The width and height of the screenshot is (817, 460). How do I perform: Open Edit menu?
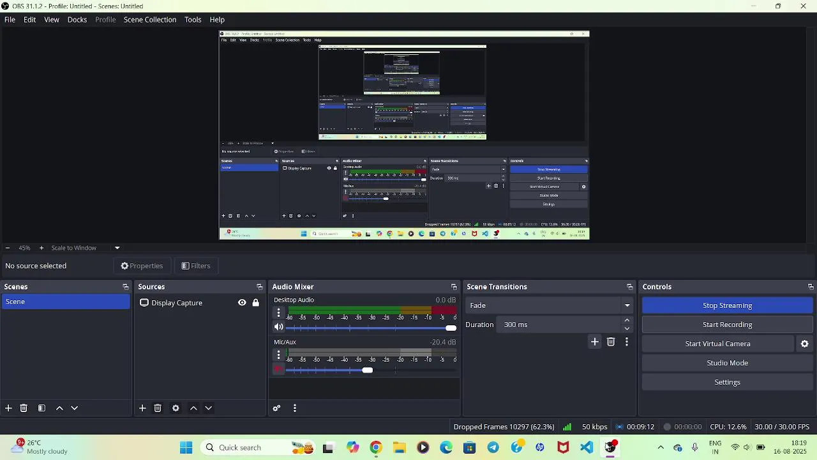coord(29,20)
